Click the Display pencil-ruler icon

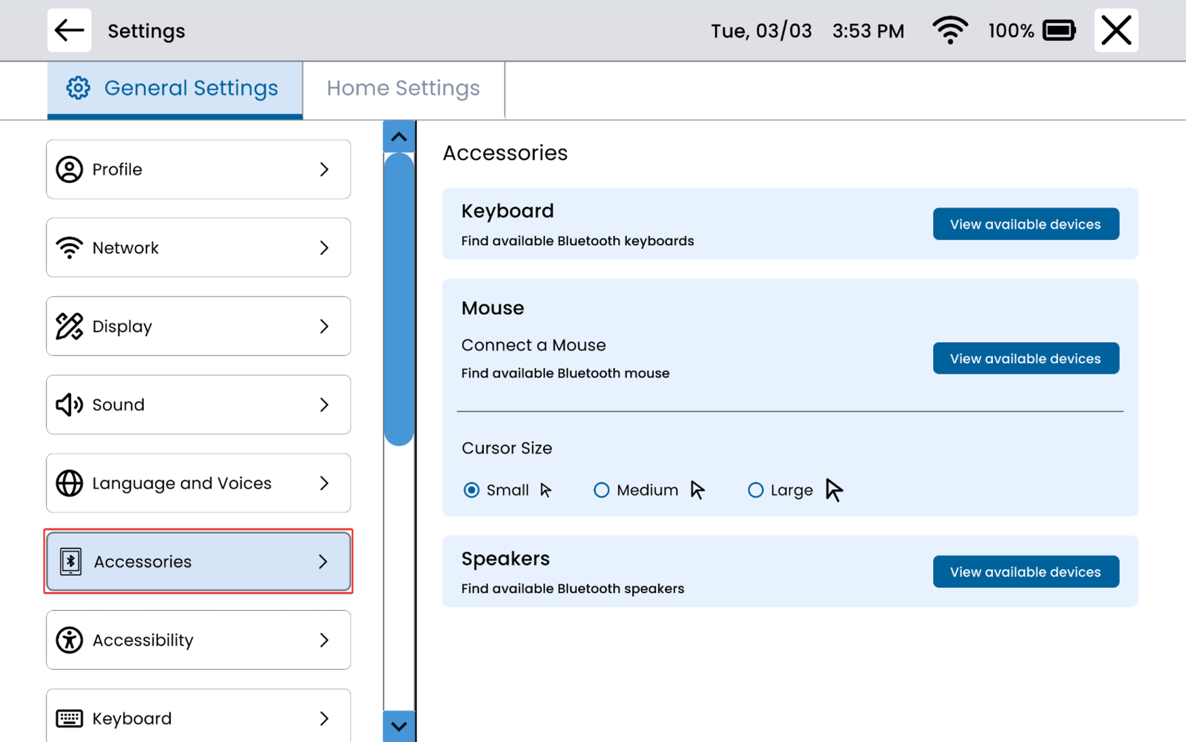click(69, 326)
